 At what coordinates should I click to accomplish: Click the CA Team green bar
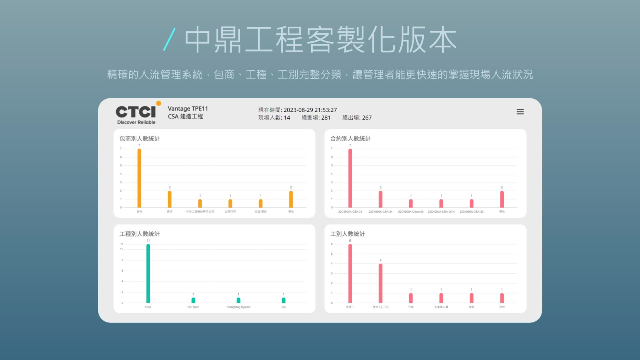coord(193,300)
